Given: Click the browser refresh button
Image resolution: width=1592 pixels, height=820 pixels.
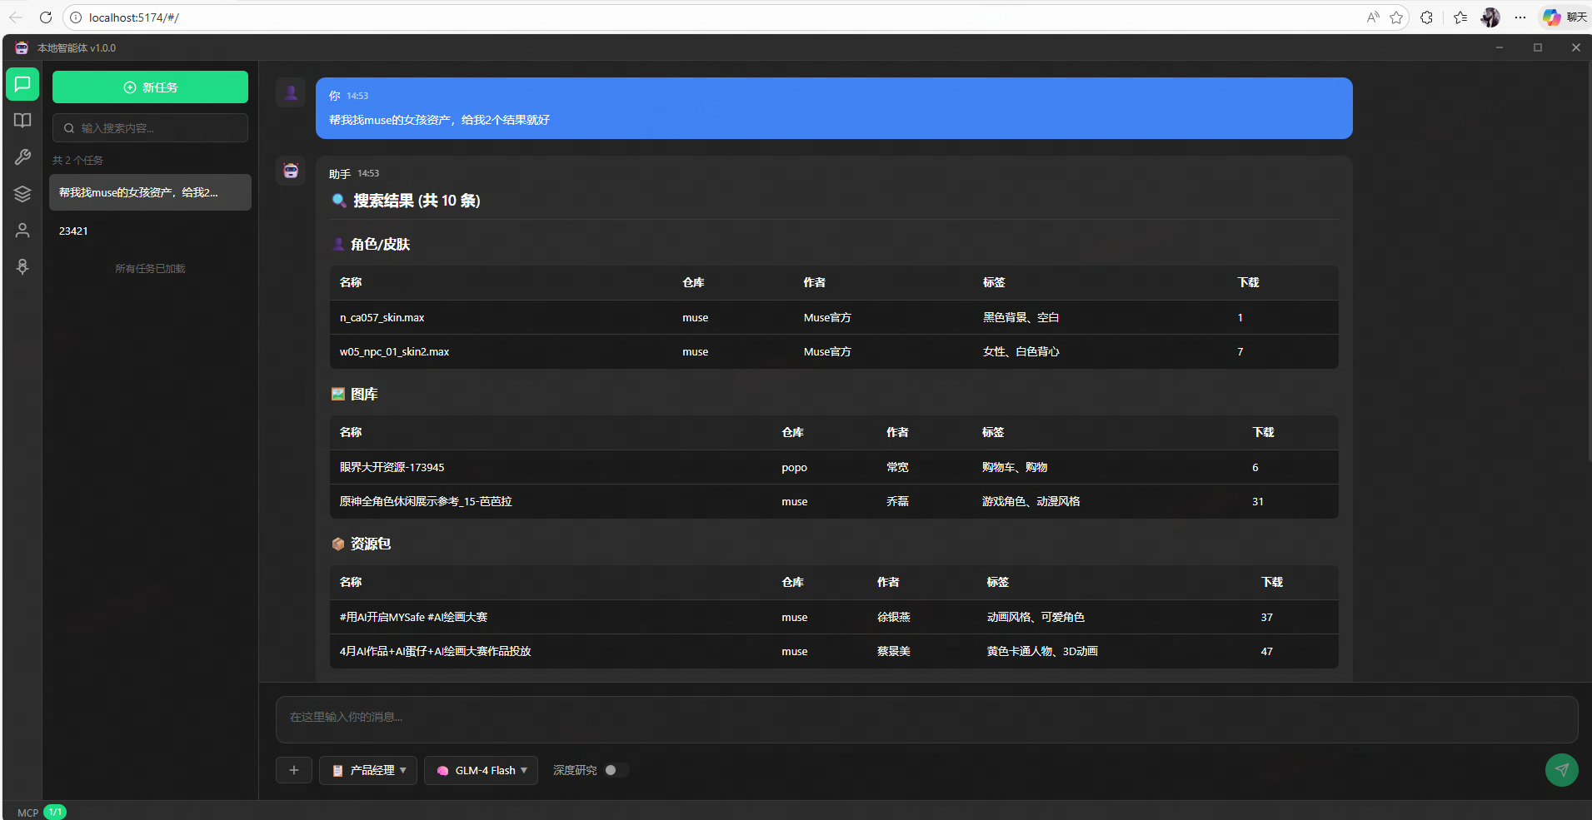Looking at the screenshot, I should [46, 17].
